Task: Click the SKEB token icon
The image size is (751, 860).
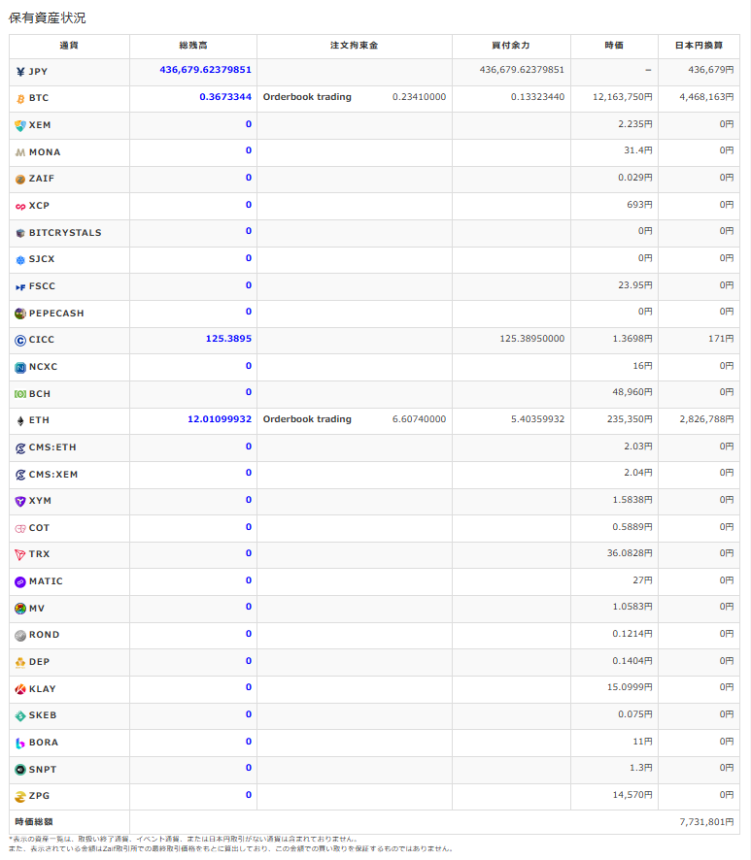Action: (20, 716)
